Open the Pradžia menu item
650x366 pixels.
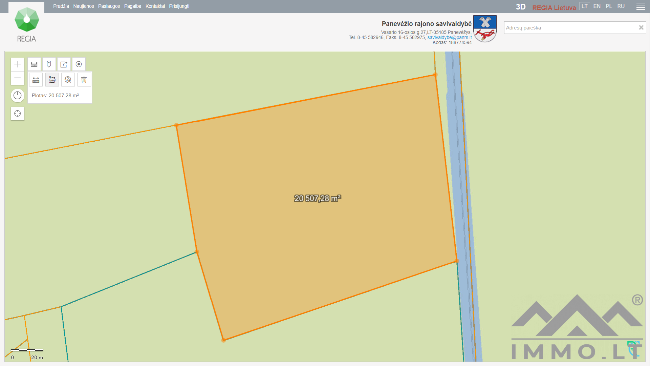61,6
